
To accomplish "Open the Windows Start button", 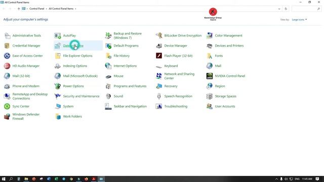I will click(4, 179).
